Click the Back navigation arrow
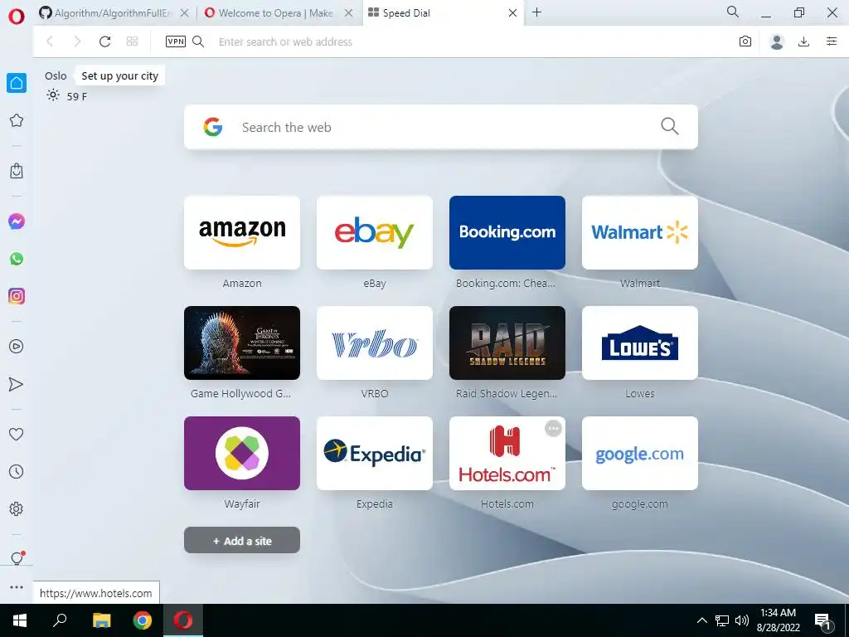Screen dimensions: 849x637 click(x=50, y=41)
